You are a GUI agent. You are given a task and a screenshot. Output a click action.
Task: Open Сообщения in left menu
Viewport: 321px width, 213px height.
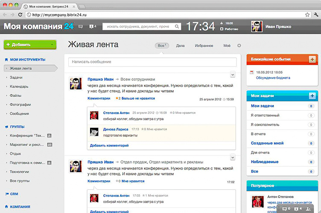19,114
